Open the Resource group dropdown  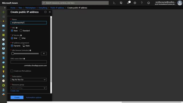[x=29, y=88]
